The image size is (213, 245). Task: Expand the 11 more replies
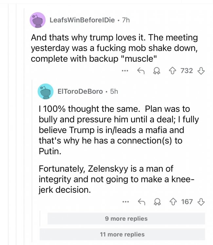pos(122,234)
